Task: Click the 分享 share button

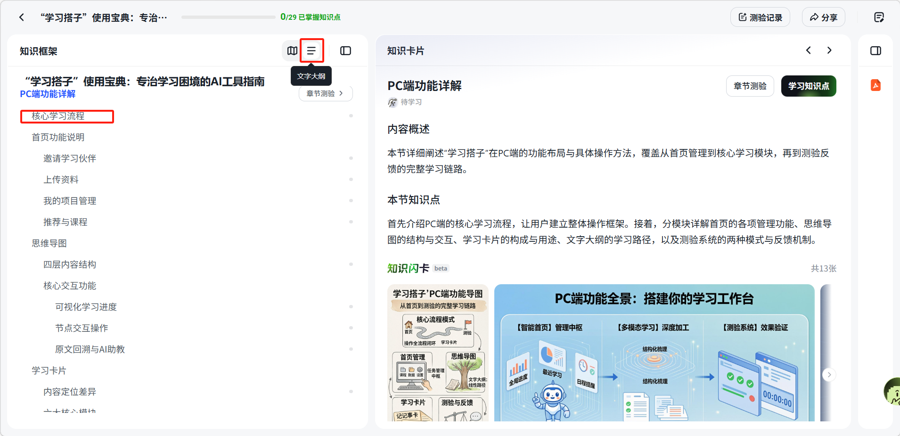Action: tap(823, 17)
